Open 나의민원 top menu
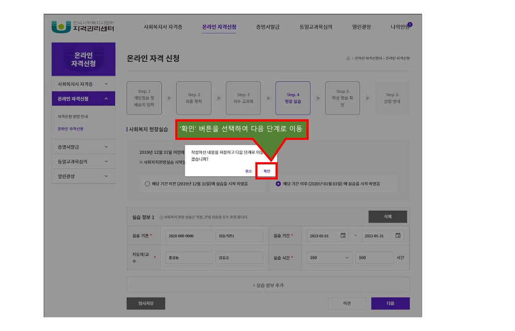The height and width of the screenshot is (331, 515). [400, 27]
